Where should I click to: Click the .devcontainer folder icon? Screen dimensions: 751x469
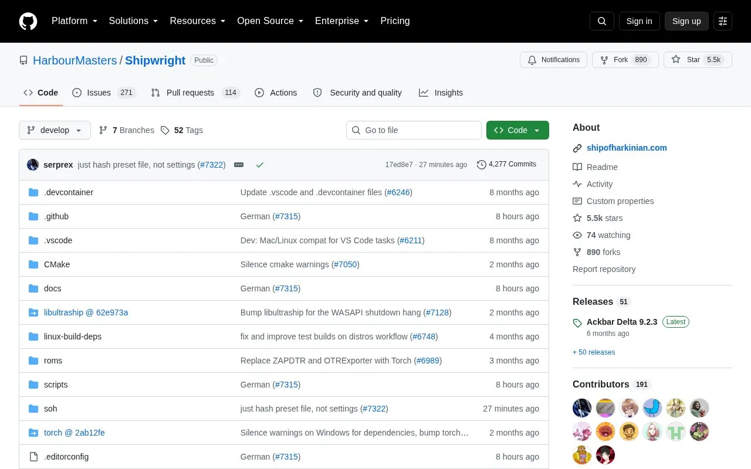pos(33,192)
